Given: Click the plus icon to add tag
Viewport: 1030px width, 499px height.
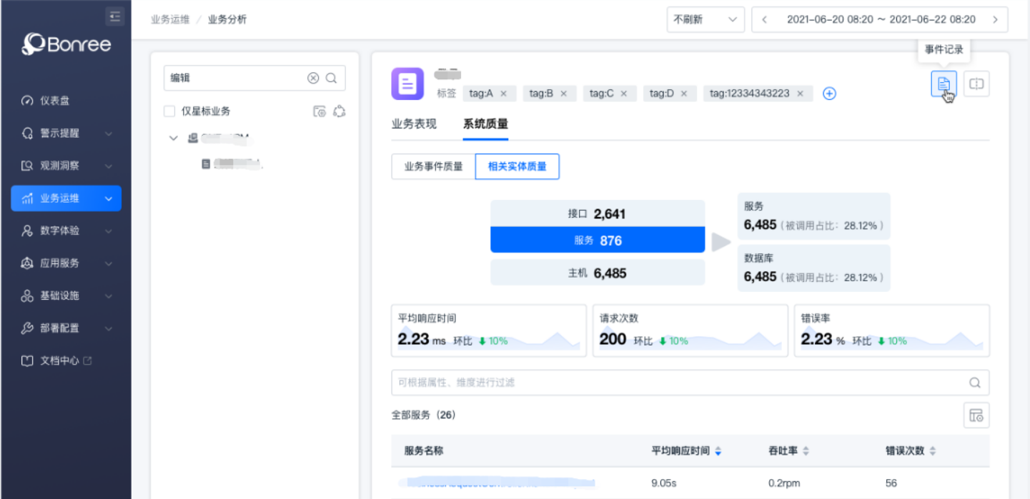Looking at the screenshot, I should tap(829, 94).
